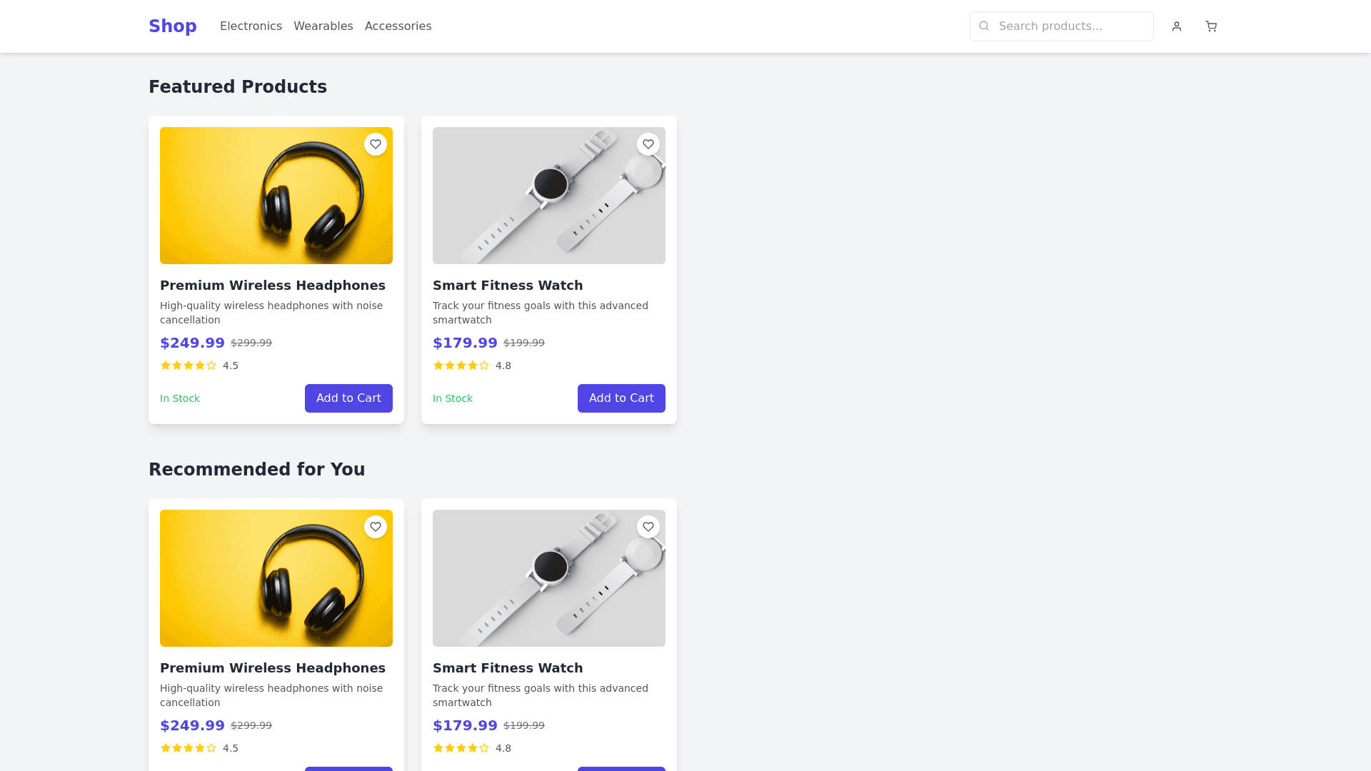Click the Featured headphones star rating
Viewport: 1371px width, 771px height.
(189, 366)
